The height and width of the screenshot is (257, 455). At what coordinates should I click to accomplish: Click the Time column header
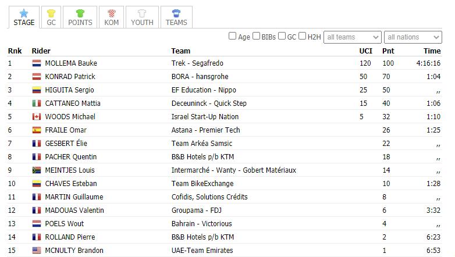point(432,51)
